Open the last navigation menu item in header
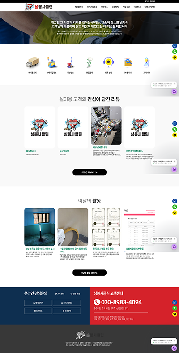 tap(149, 7)
